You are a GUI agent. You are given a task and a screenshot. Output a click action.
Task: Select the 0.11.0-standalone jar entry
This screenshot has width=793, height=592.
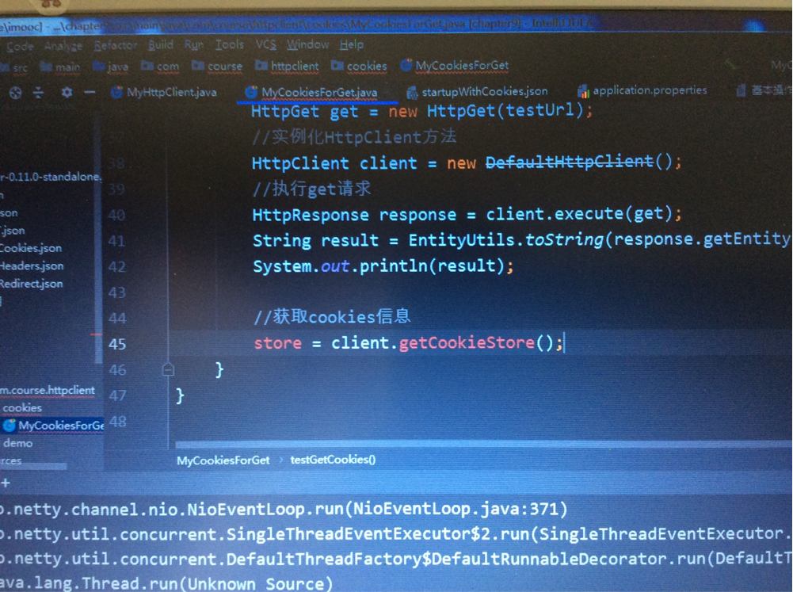(51, 177)
